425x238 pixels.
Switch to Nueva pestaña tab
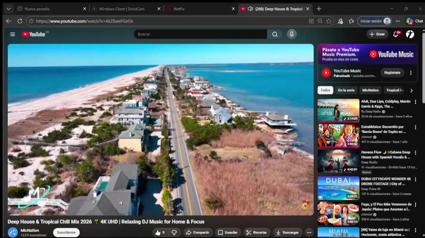point(51,9)
